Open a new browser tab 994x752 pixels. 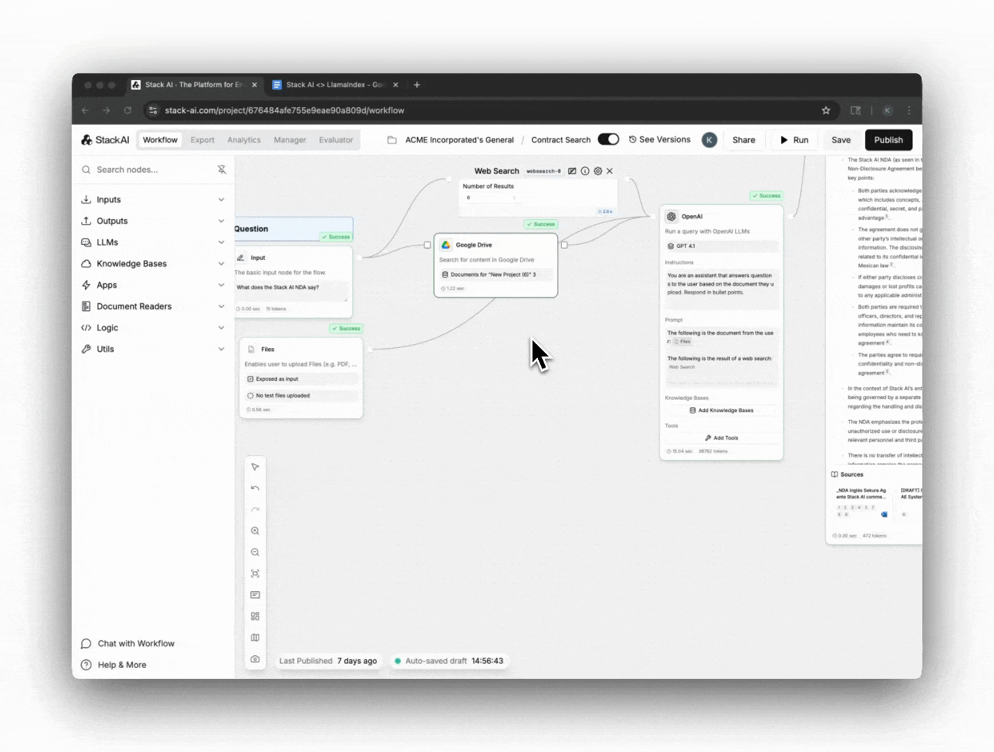pyautogui.click(x=417, y=85)
